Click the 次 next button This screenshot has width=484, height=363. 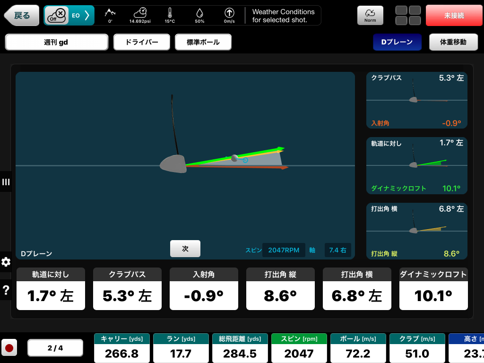tap(185, 249)
